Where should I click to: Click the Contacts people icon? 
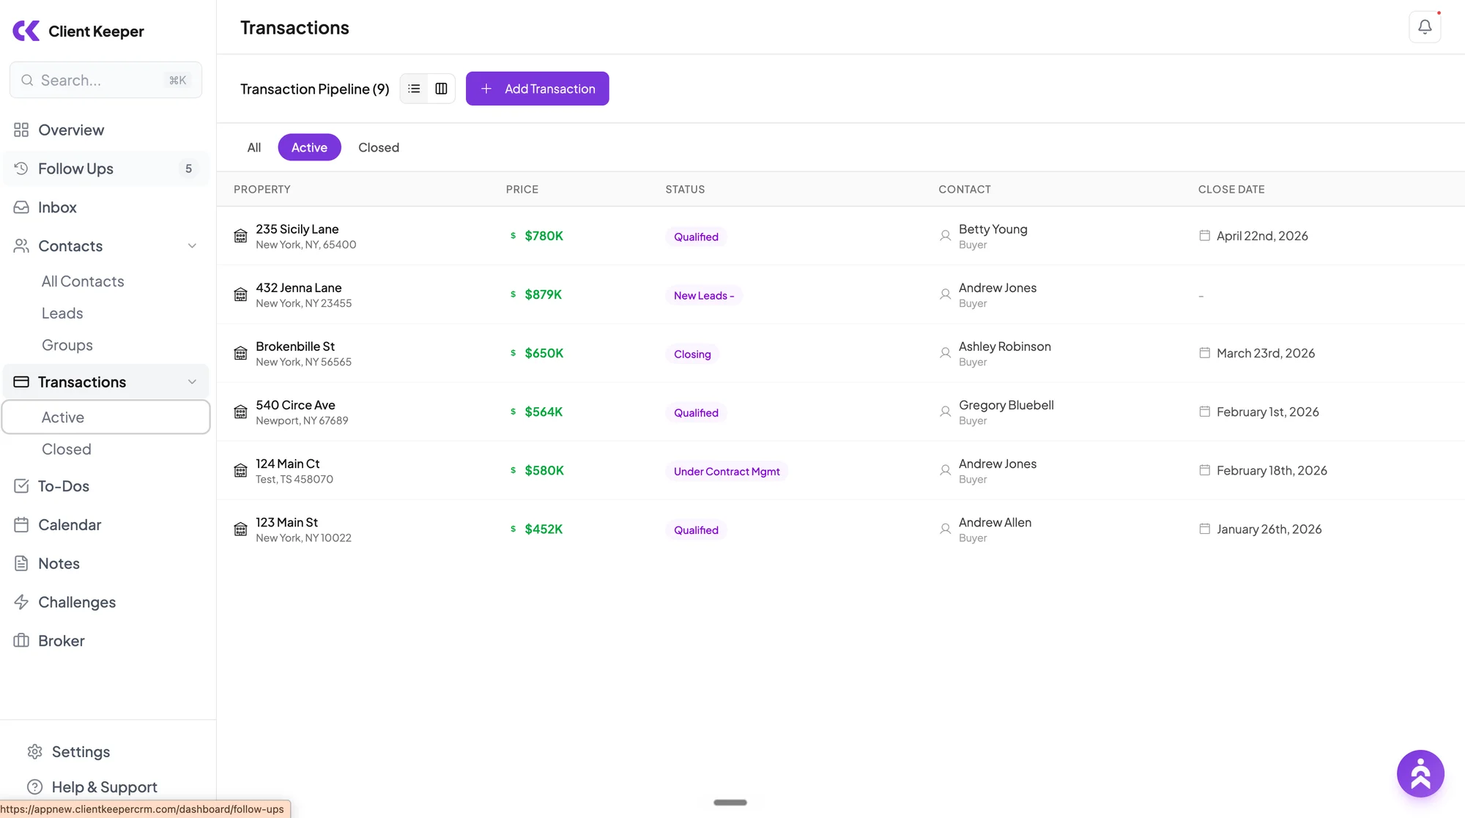(x=21, y=246)
